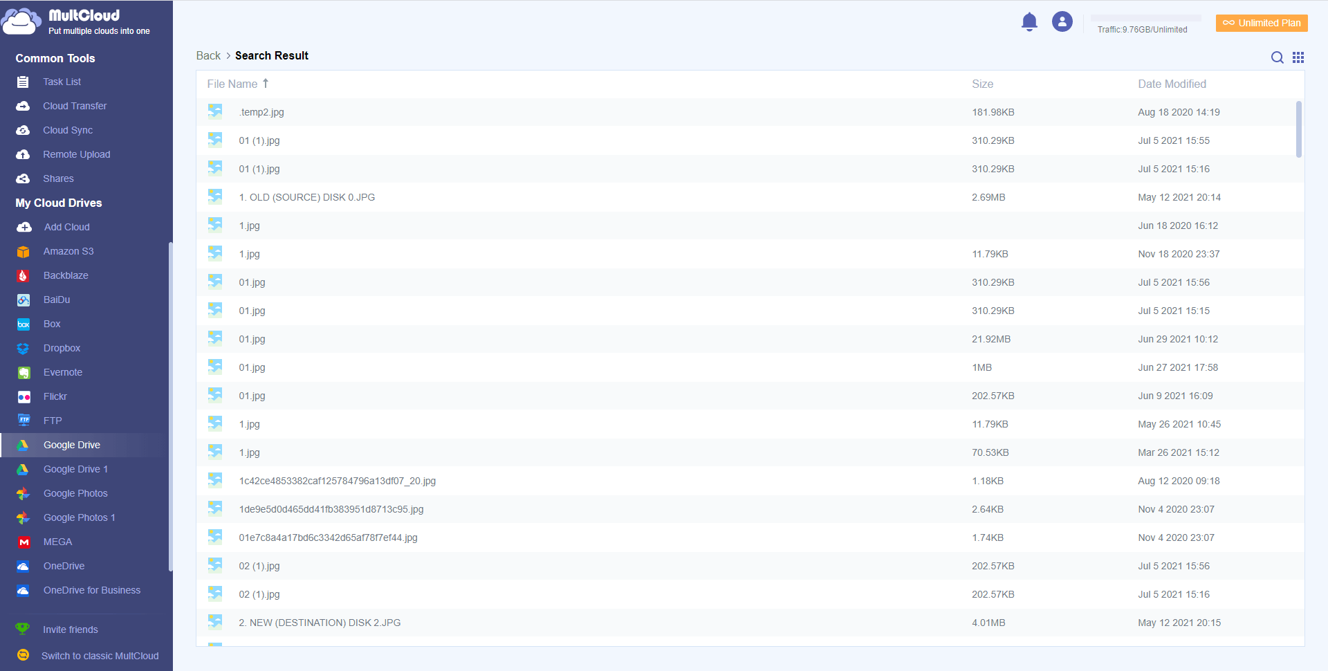Click the Date Modified column header
1328x671 pixels.
[x=1172, y=84]
